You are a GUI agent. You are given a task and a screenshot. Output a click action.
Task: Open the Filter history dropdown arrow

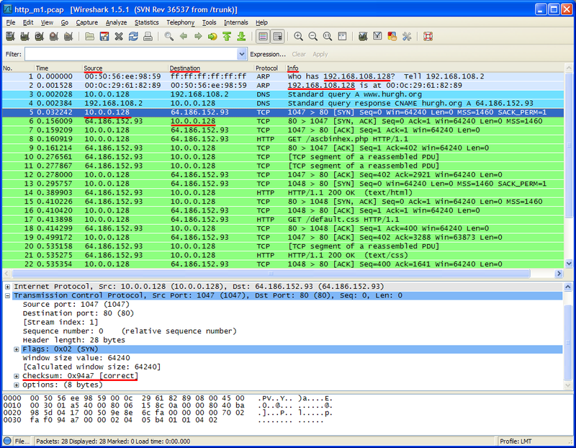coord(241,55)
